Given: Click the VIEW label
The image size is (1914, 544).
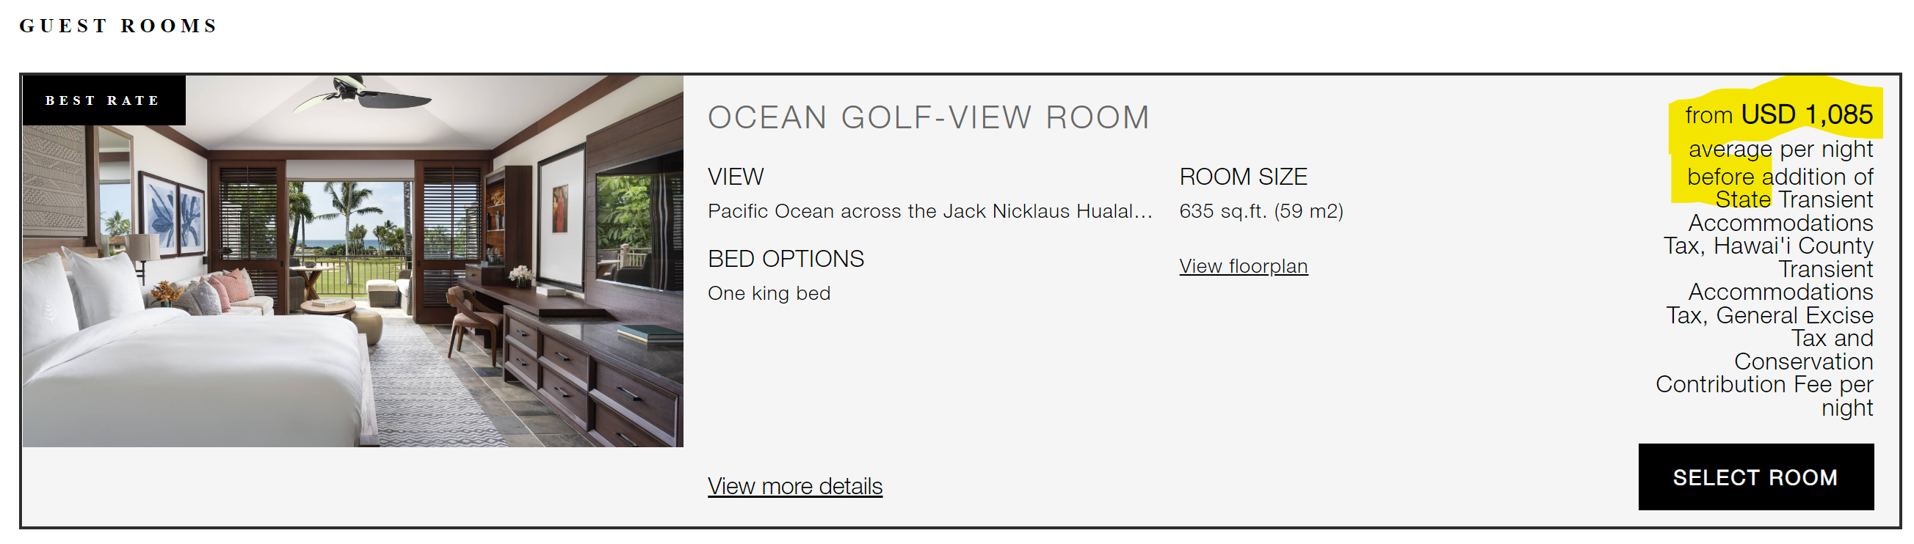Looking at the screenshot, I should [x=736, y=177].
